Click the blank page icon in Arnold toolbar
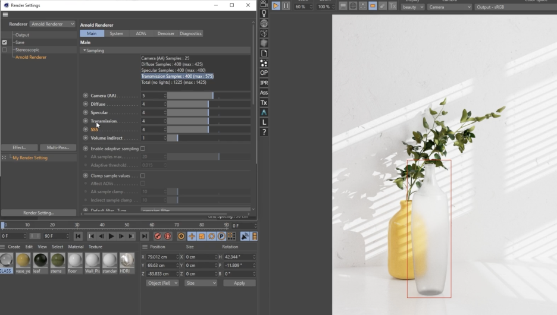This screenshot has width=557, height=315. pos(264,53)
